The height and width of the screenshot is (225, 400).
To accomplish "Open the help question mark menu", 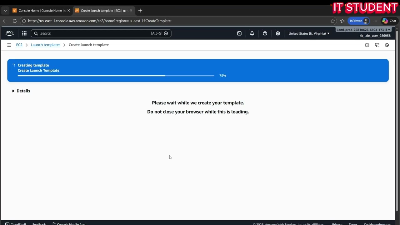I will coord(265,33).
